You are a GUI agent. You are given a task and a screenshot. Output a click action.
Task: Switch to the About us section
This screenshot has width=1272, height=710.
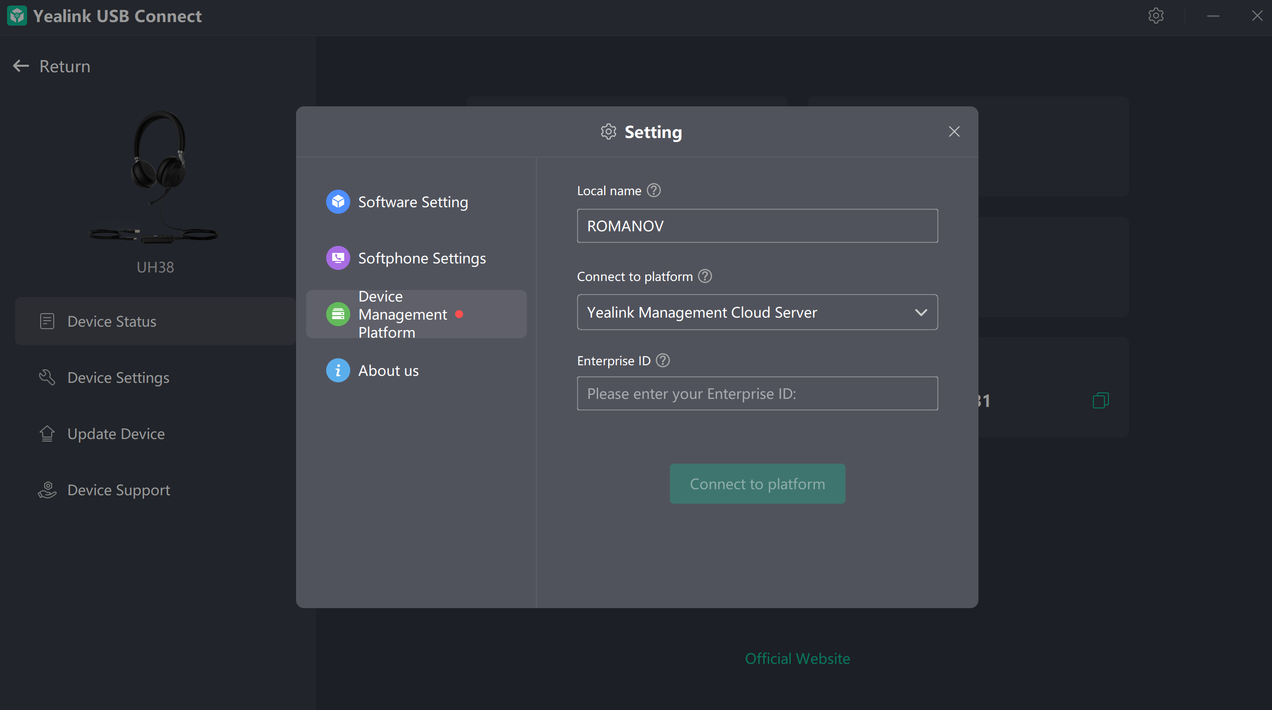[x=388, y=370]
